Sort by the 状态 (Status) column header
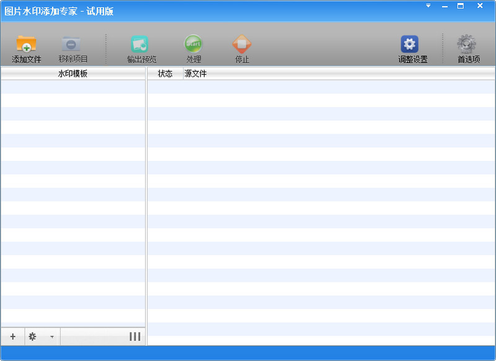496x361 pixels. click(x=165, y=74)
